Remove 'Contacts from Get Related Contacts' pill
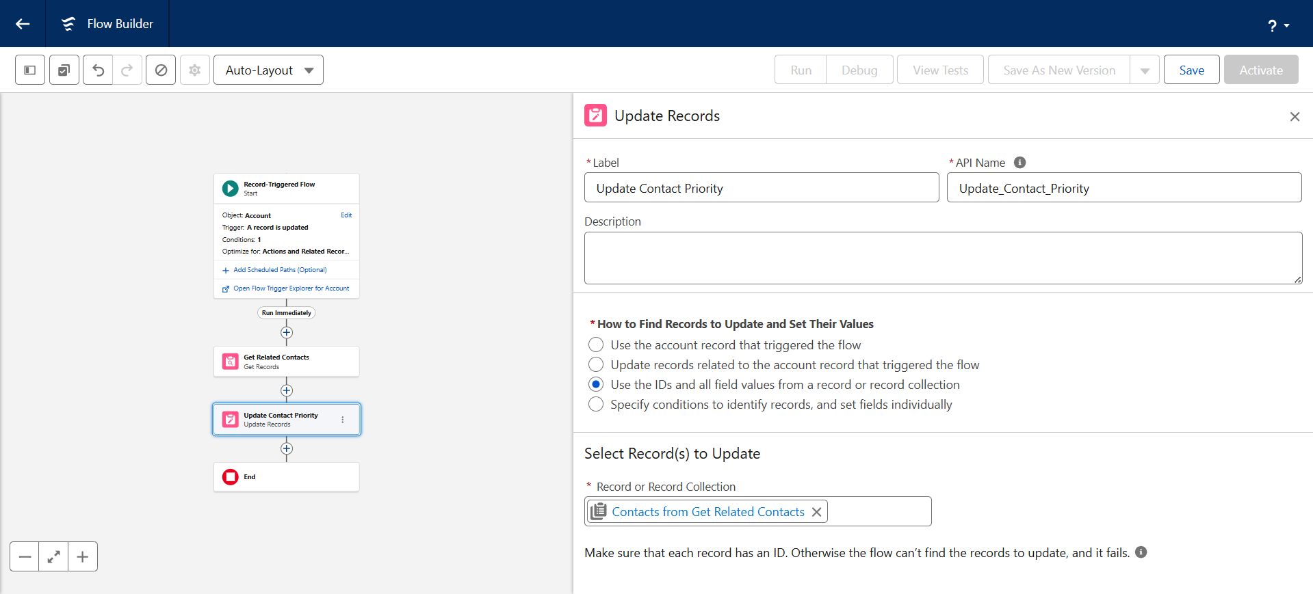The height and width of the screenshot is (594, 1313). (x=816, y=512)
